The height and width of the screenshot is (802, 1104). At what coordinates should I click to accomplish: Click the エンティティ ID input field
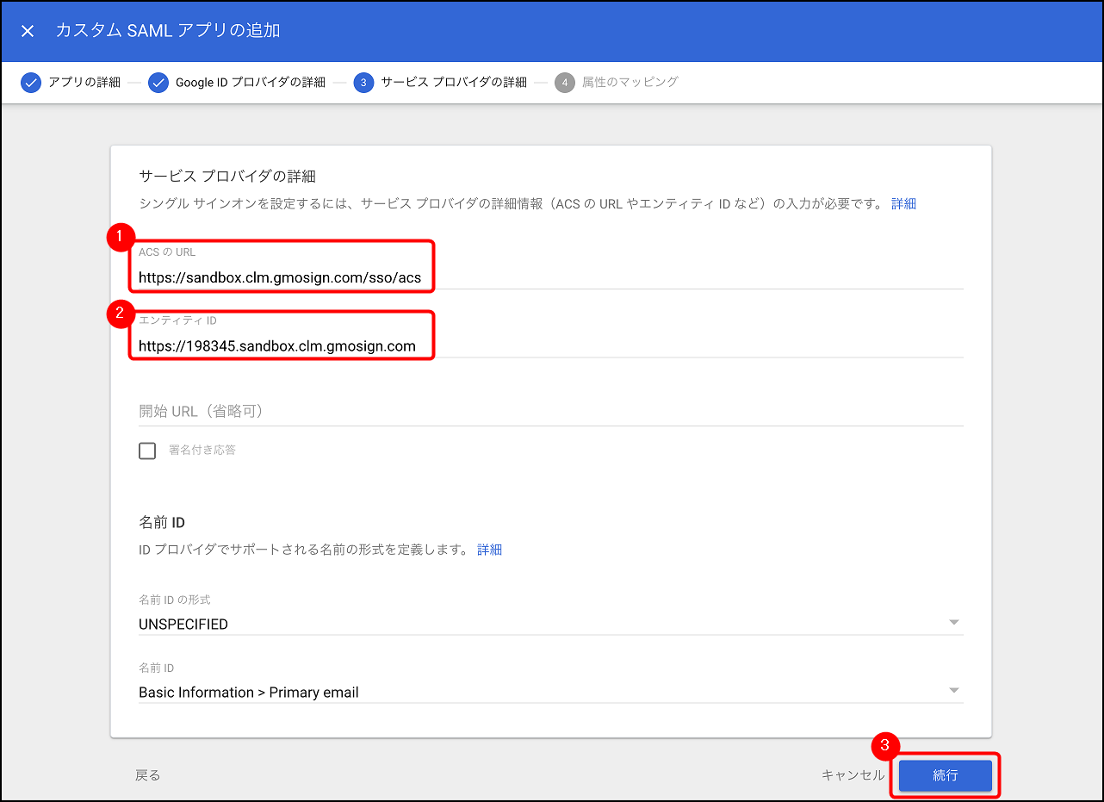click(549, 346)
